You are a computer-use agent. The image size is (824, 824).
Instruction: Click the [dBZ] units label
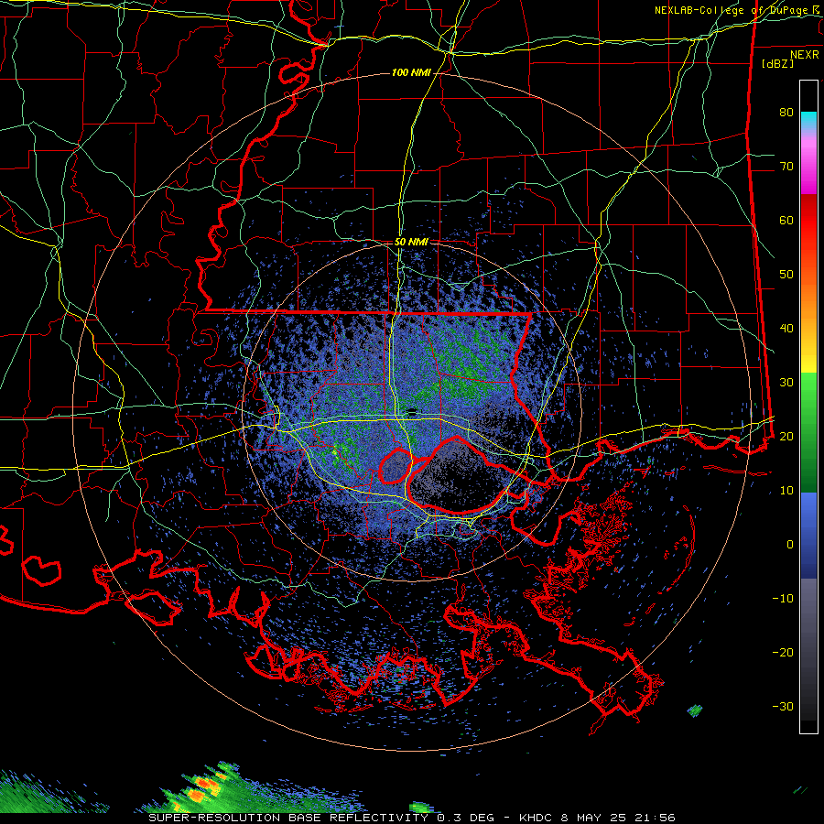[777, 63]
